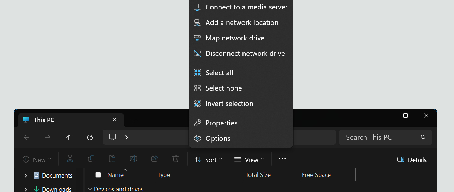Expand the Downloads tree node
Image resolution: width=454 pixels, height=192 pixels.
[x=25, y=189]
